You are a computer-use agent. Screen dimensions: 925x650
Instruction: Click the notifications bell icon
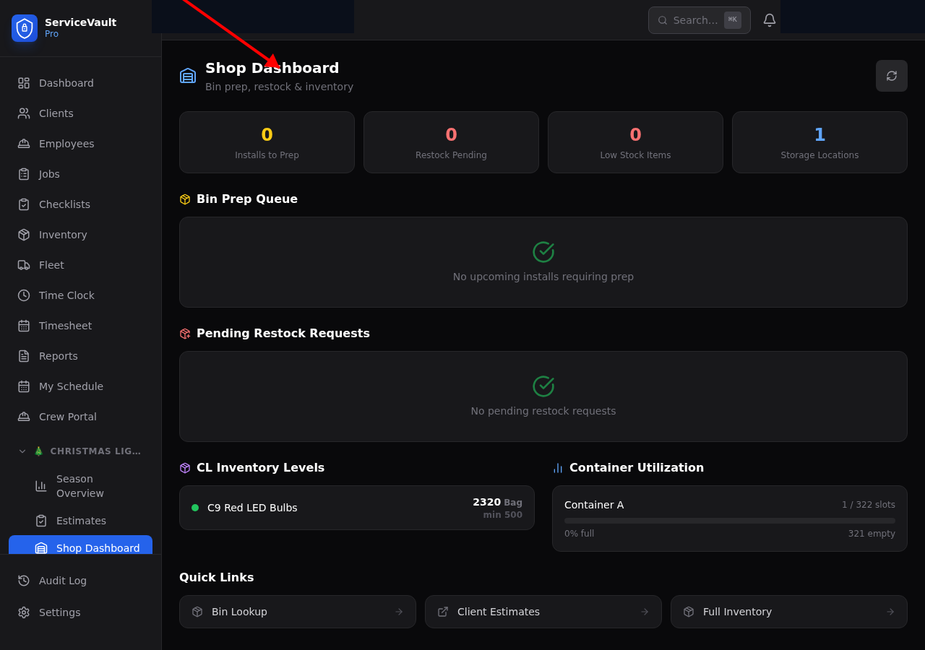(769, 19)
